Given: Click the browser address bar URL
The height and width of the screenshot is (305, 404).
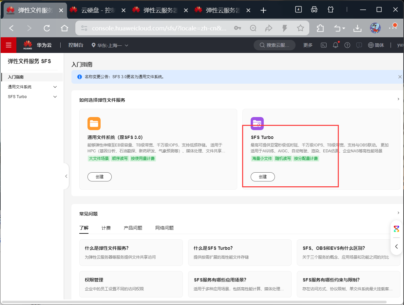Looking at the screenshot, I should 159,28.
